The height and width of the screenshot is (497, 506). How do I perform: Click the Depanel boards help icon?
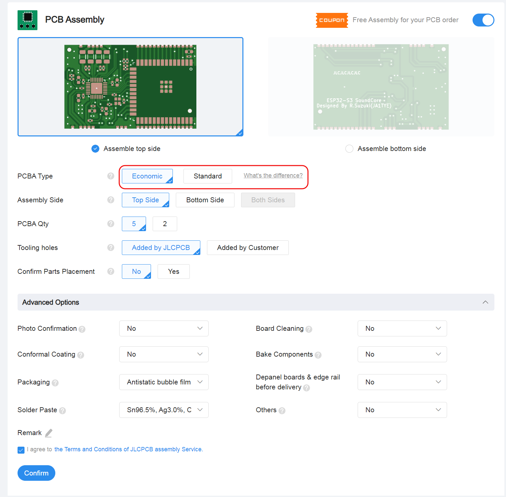click(306, 388)
